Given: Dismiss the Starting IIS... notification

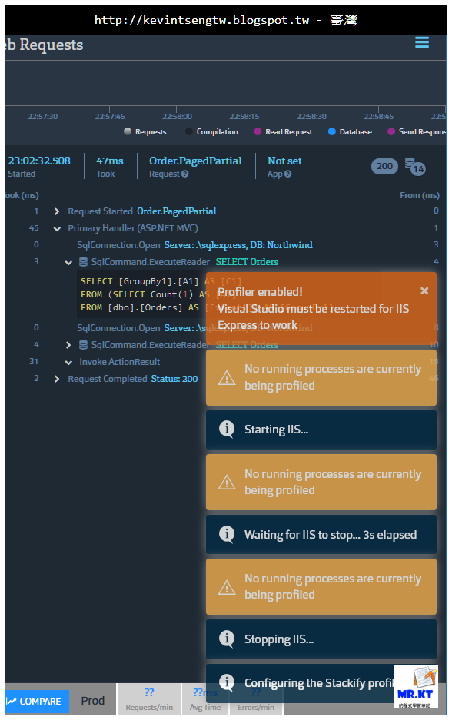Looking at the screenshot, I should 321,430.
